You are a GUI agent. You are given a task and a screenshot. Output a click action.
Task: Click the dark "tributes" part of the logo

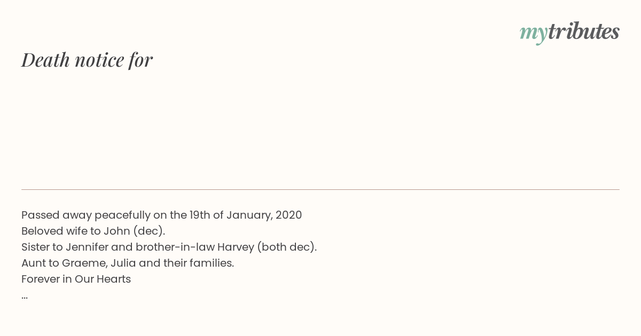[x=584, y=31]
